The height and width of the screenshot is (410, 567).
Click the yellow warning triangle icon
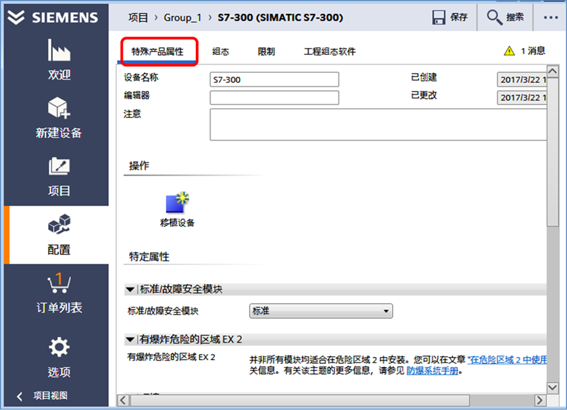pyautogui.click(x=509, y=51)
